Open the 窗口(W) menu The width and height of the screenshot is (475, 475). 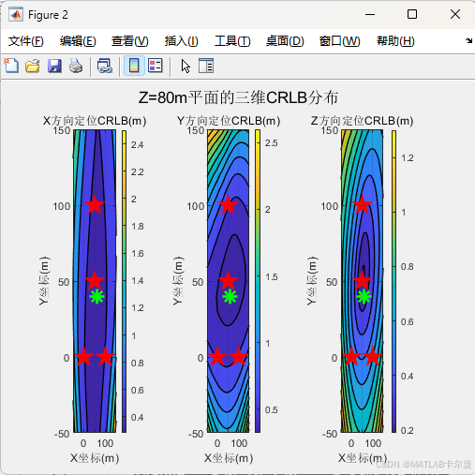[x=340, y=41]
